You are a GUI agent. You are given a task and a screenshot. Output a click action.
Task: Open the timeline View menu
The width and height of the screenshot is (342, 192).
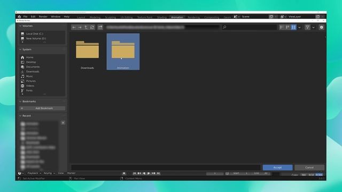click(61, 173)
